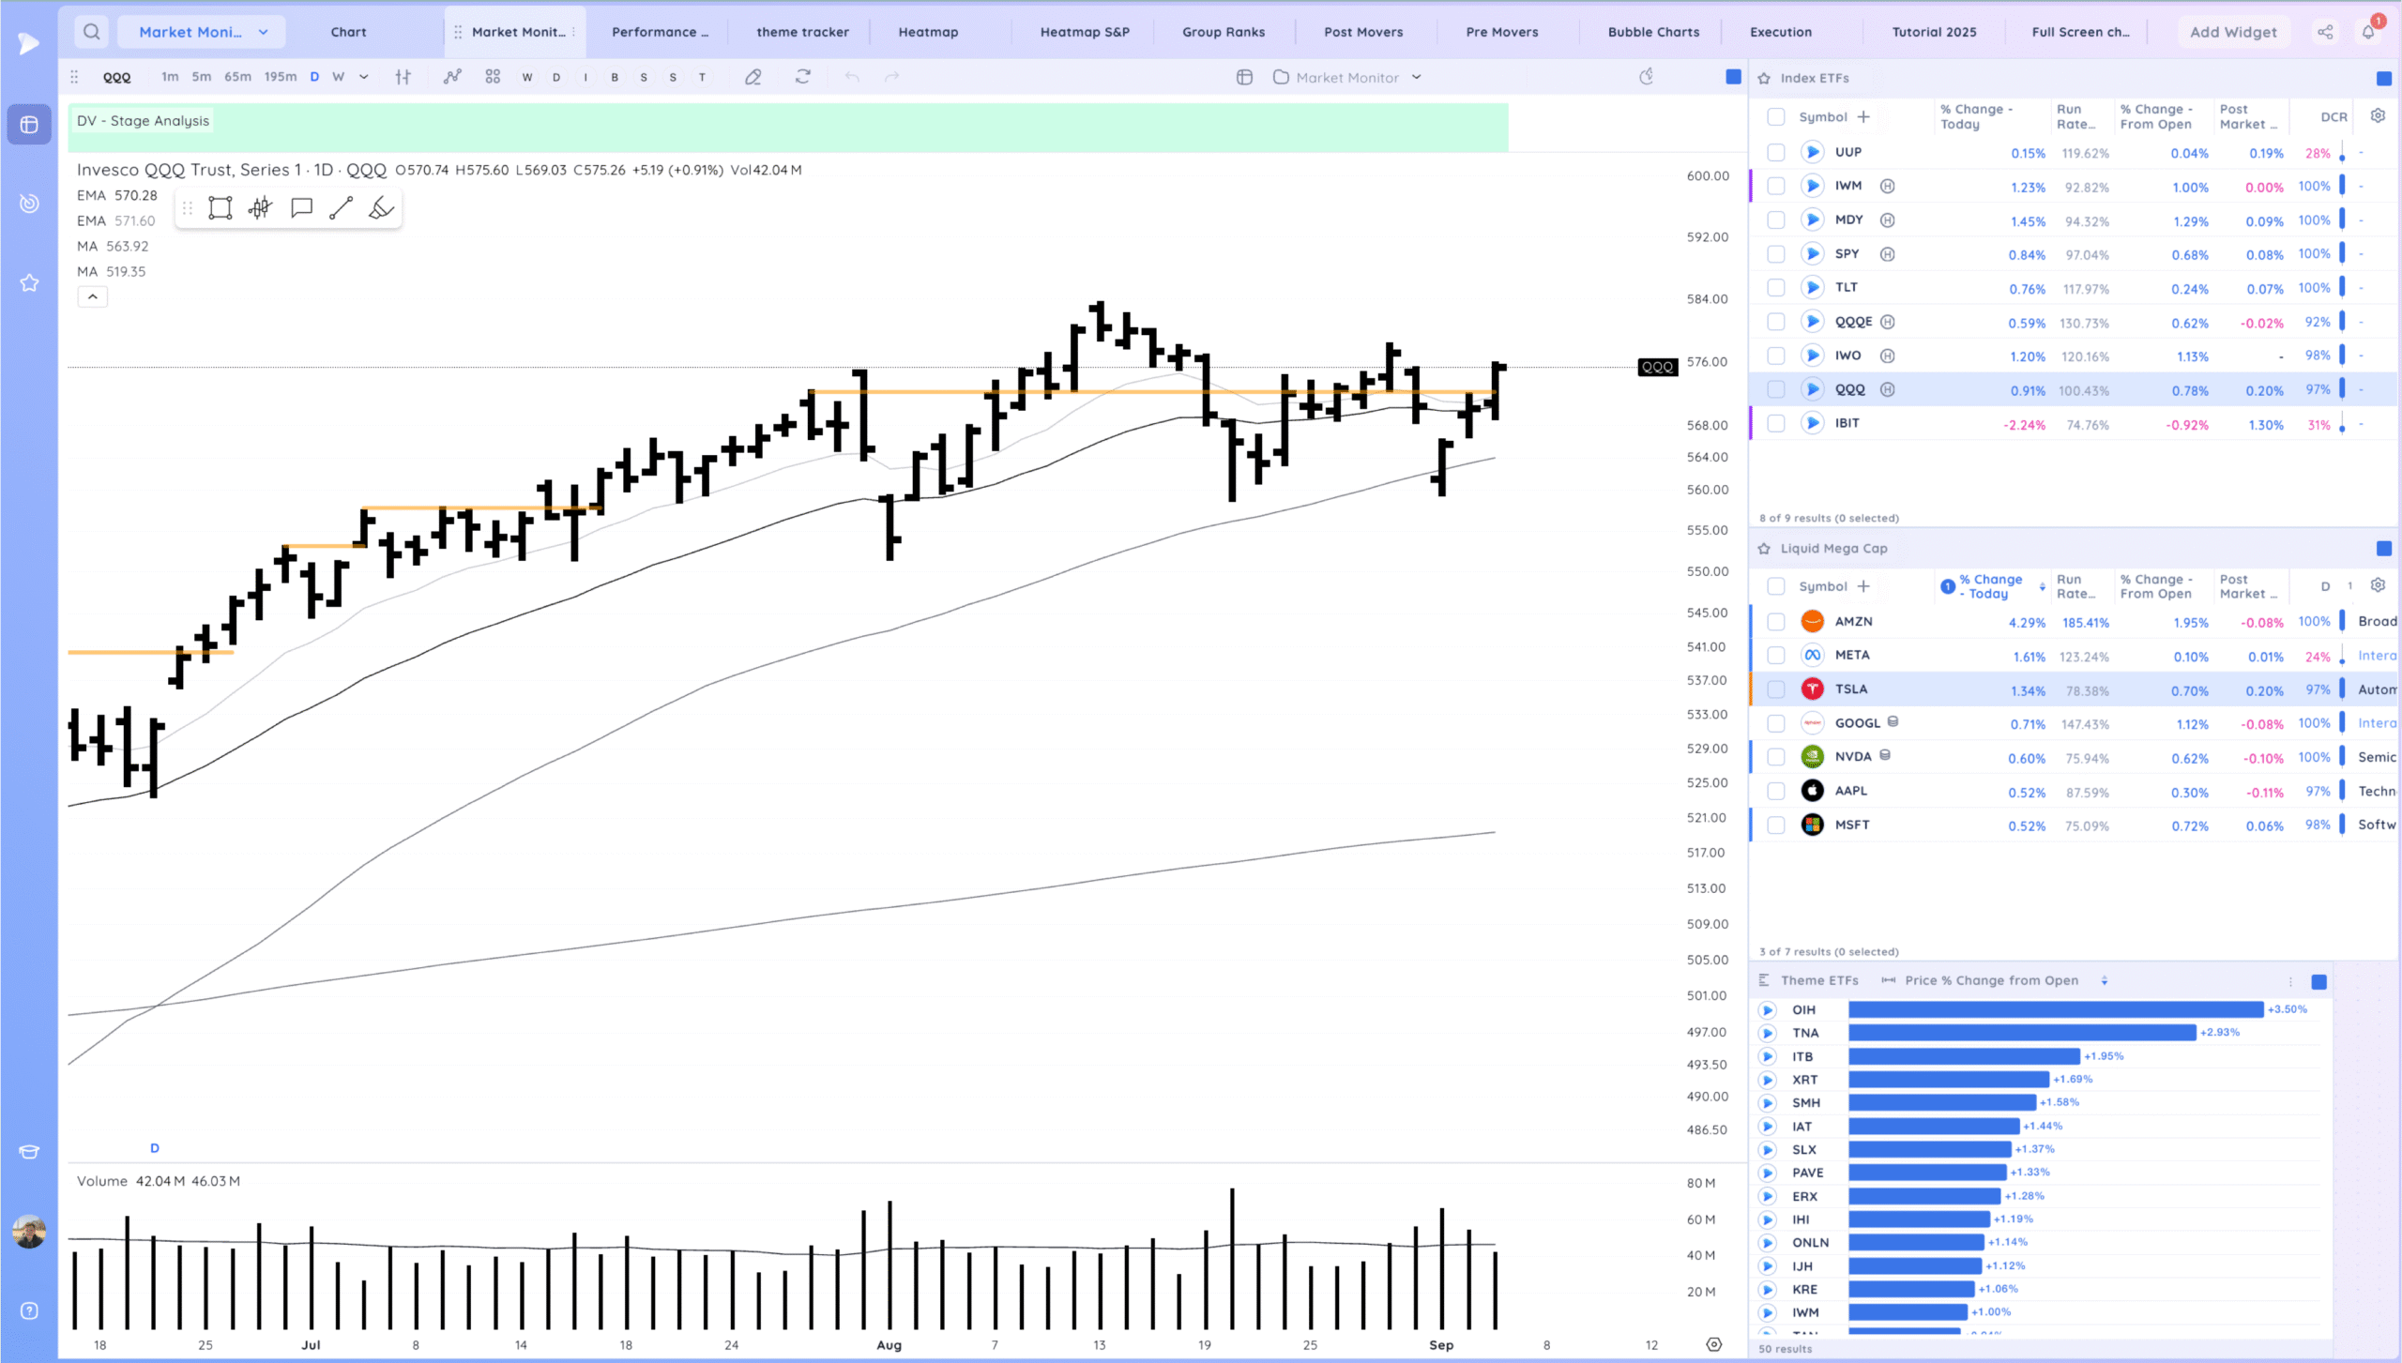2402x1363 pixels.
Task: Click the redo arrow in chart toolbar
Action: (891, 77)
